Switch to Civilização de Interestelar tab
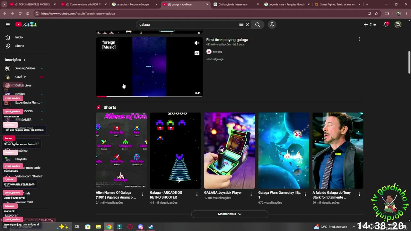Viewport: 411px width, 231px height. 235,4
